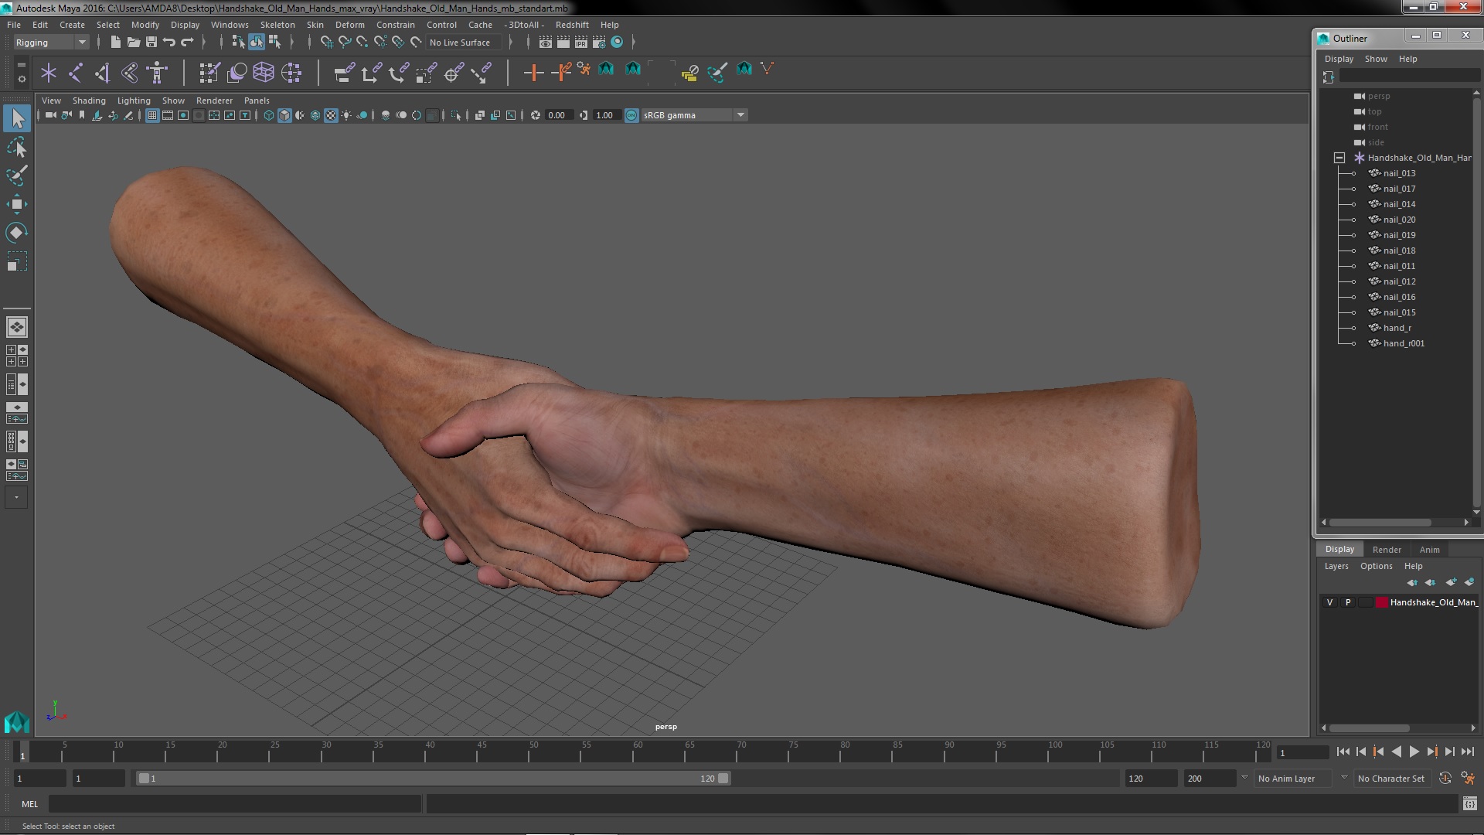Create a new scene with the blank page icon
The image size is (1484, 835).
coord(115,42)
